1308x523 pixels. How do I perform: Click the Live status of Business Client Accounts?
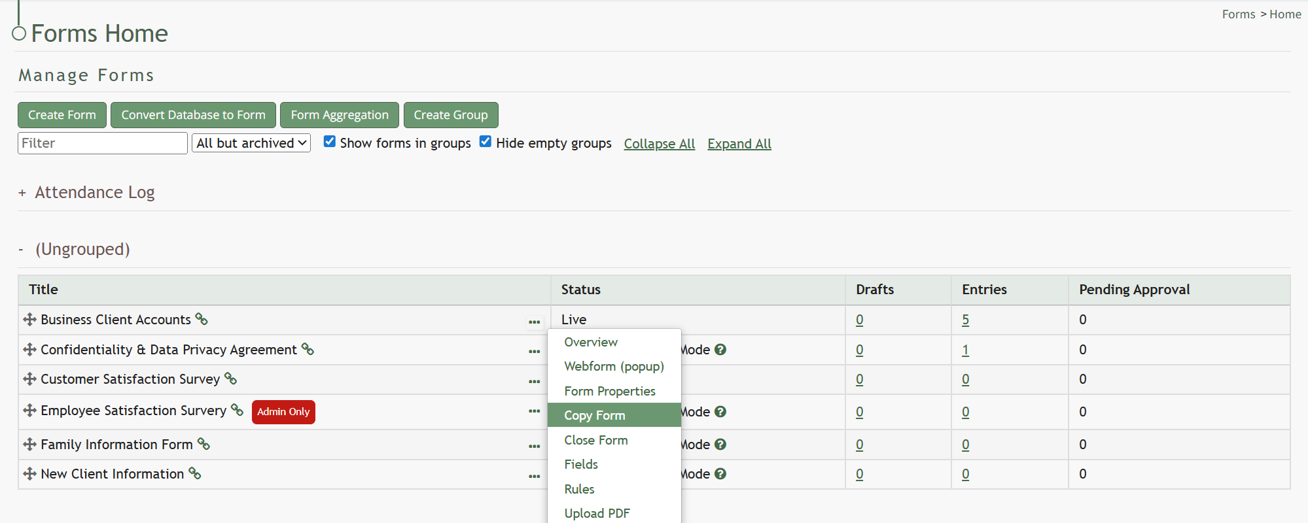[x=574, y=320]
